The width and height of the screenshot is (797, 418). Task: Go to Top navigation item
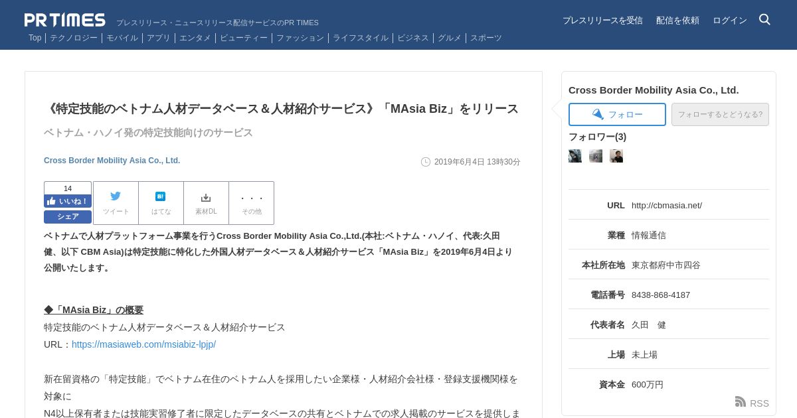tap(35, 38)
